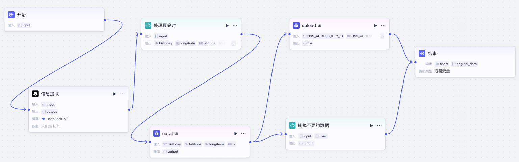Open more options menu of upload node
The width and height of the screenshot is (519, 162).
(383, 25)
